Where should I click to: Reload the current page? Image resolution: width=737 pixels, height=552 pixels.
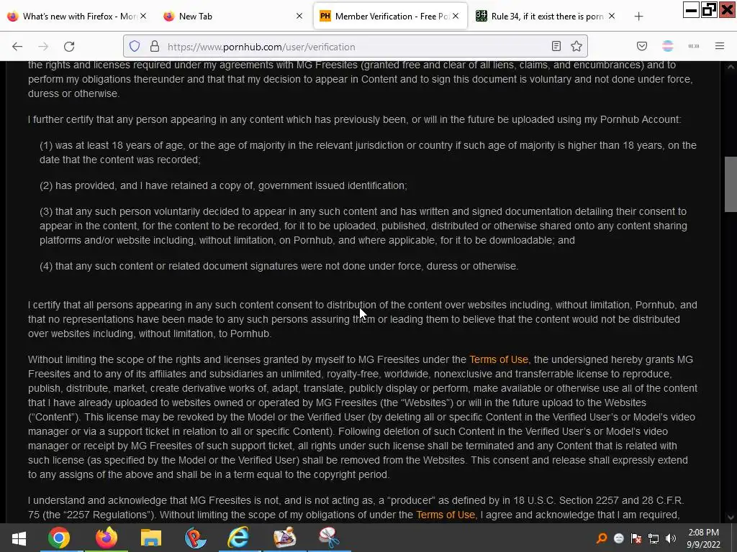69,47
